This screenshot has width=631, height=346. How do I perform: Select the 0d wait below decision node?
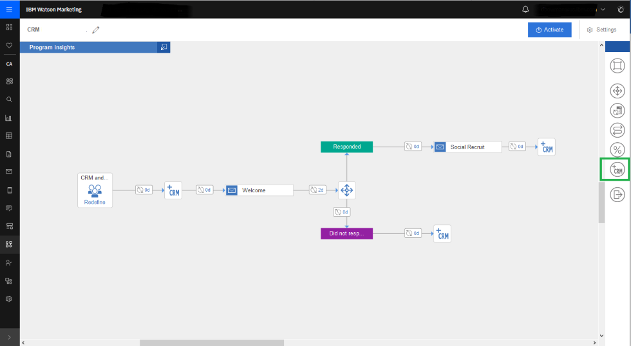tap(342, 212)
